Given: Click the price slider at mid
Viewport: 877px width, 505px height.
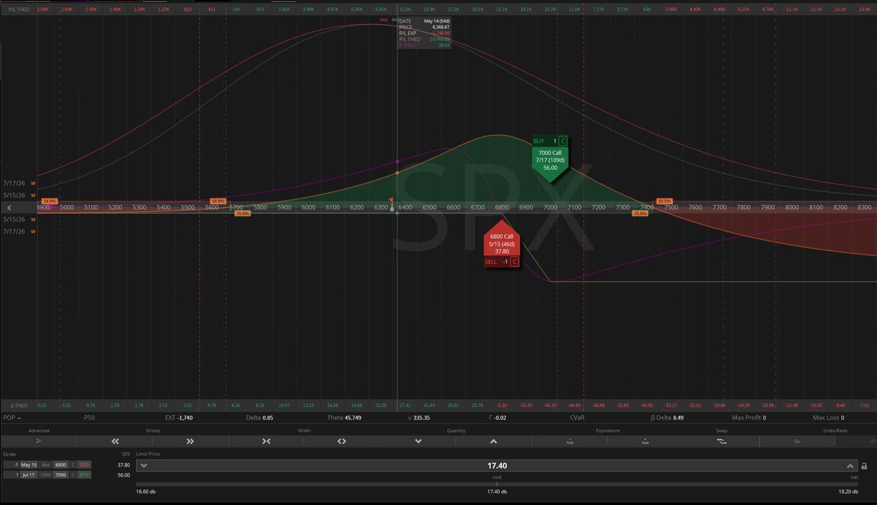Looking at the screenshot, I should 497,484.
